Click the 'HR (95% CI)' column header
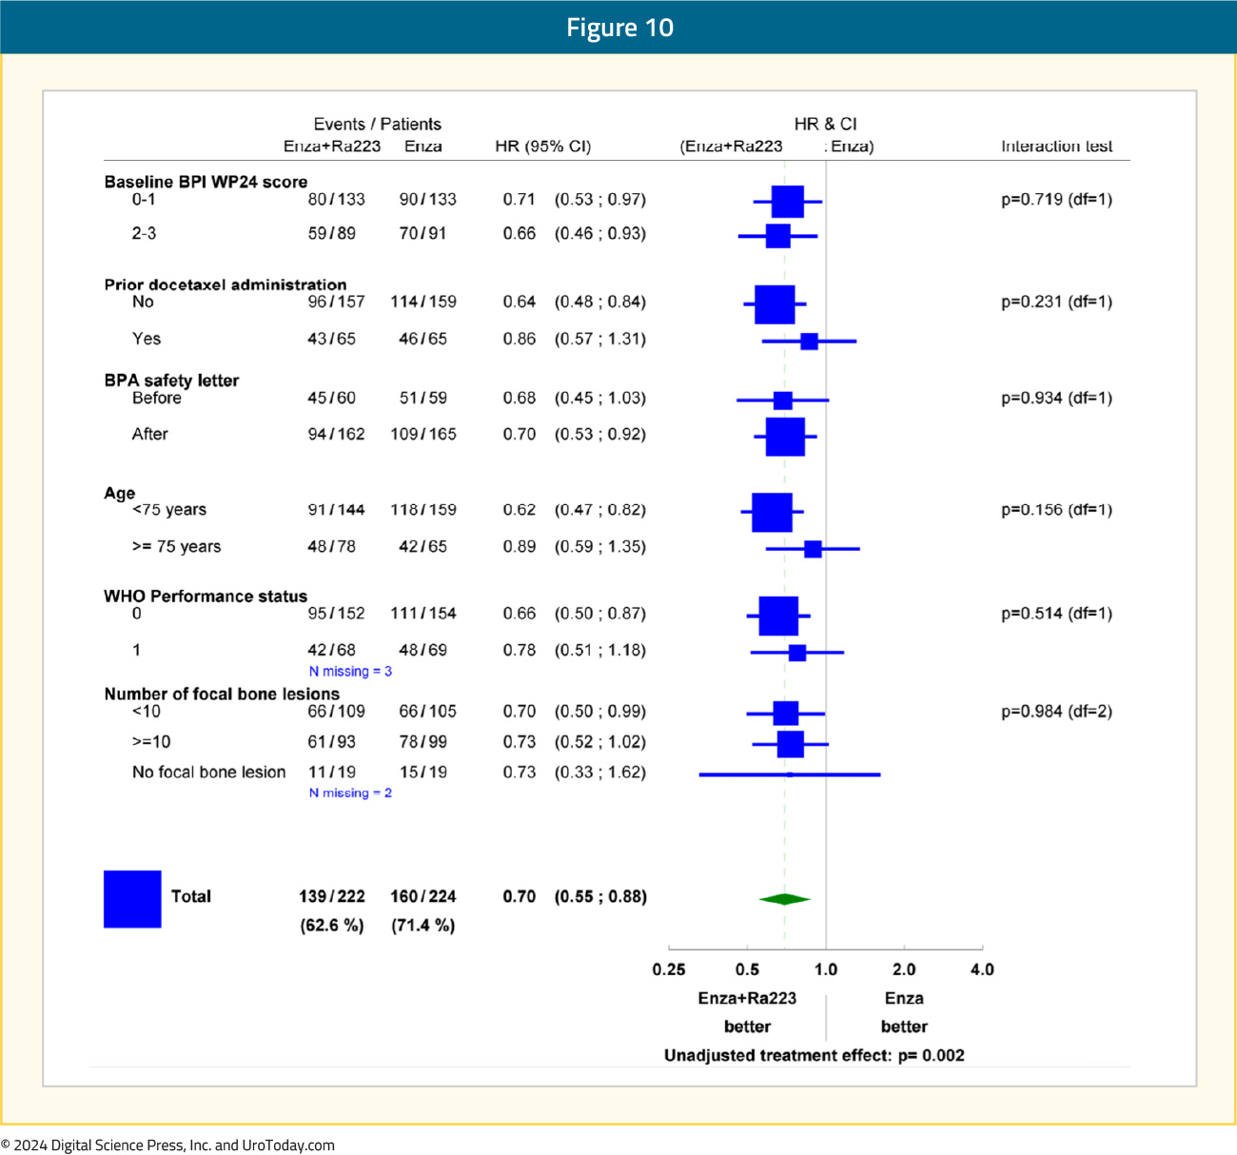Viewport: 1237px width, 1155px height. 543,147
